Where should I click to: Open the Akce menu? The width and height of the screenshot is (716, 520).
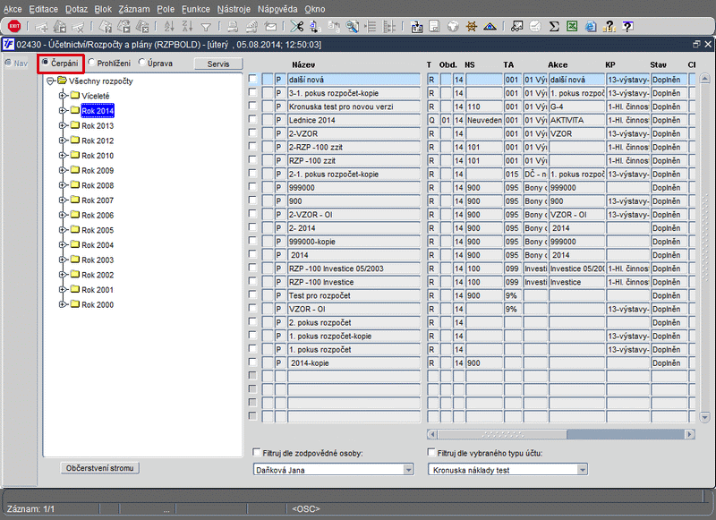tap(13, 9)
